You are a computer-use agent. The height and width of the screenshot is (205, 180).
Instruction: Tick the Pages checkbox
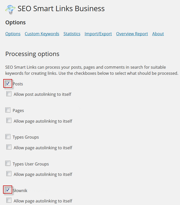click(8, 110)
